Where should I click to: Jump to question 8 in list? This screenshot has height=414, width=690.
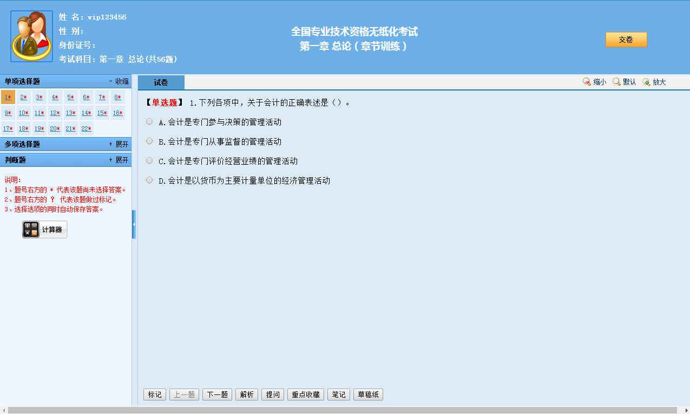coord(118,98)
